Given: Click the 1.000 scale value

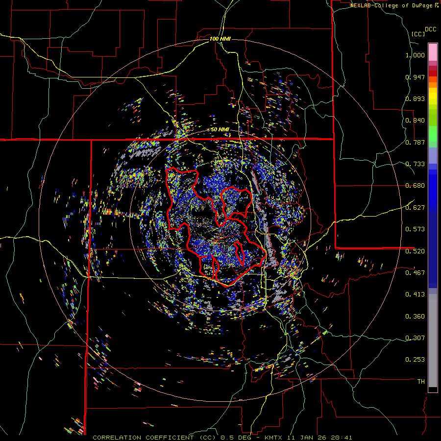Looking at the screenshot, I should tap(415, 55).
